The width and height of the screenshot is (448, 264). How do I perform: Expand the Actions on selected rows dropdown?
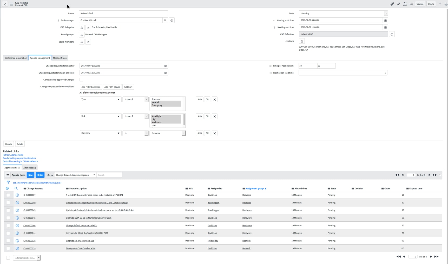39,258
